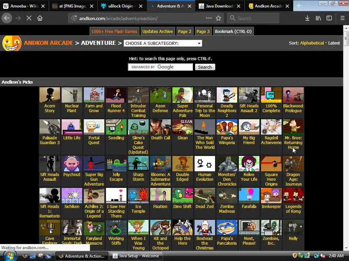This screenshot has width=349, height=261.
Task: Sort games by Alphabetical
Action: click(312, 43)
